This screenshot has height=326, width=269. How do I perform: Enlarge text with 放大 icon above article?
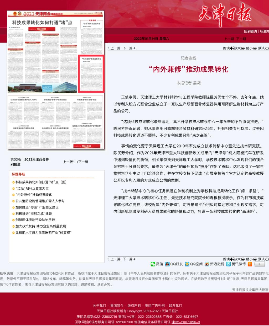click(243, 48)
